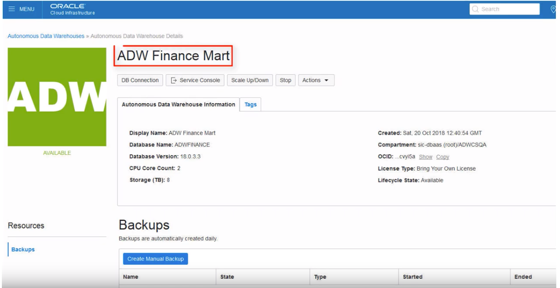
Task: Show the full OCID value
Action: point(425,157)
